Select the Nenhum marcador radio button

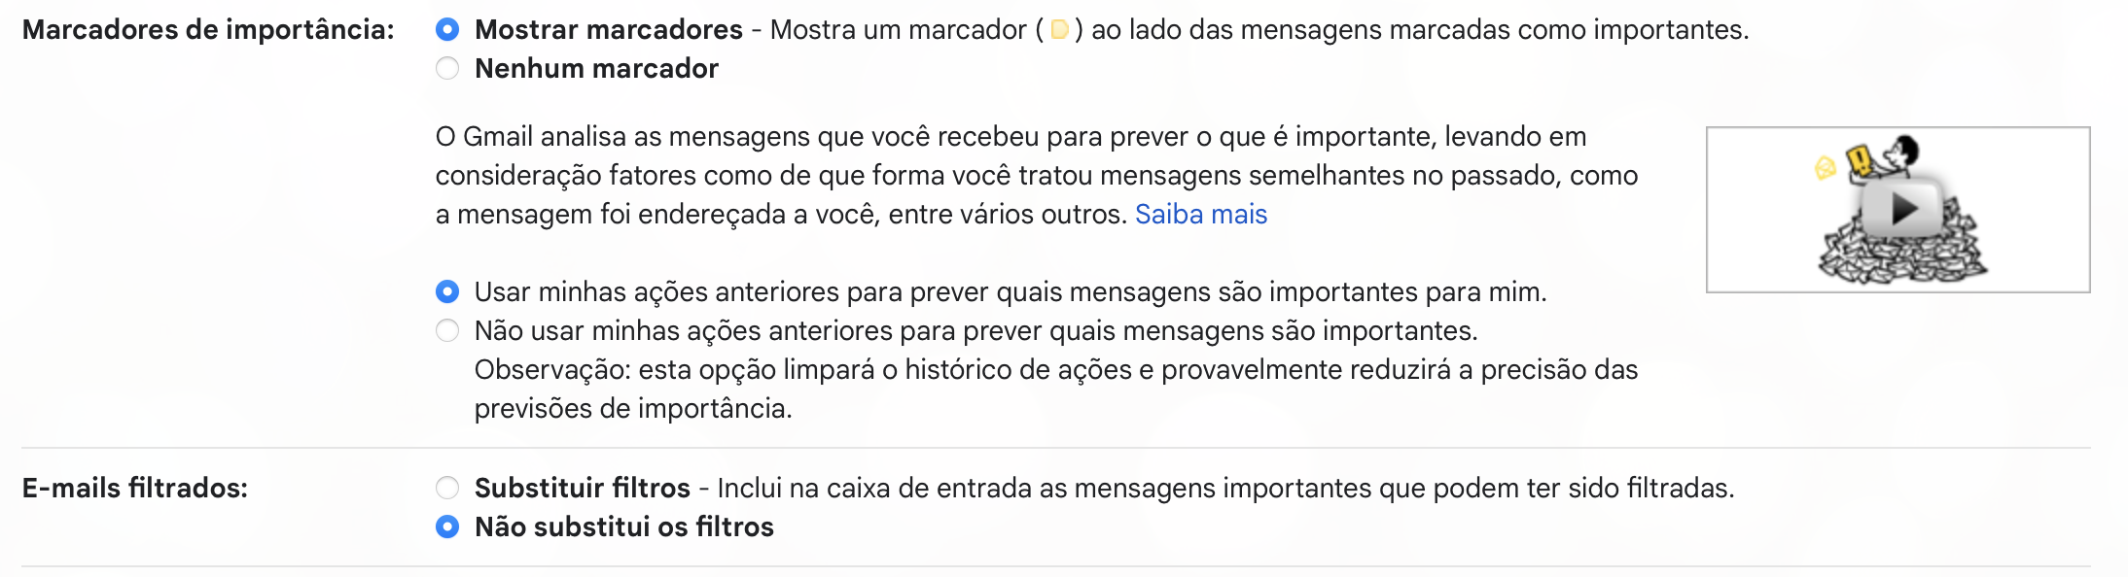click(x=447, y=69)
